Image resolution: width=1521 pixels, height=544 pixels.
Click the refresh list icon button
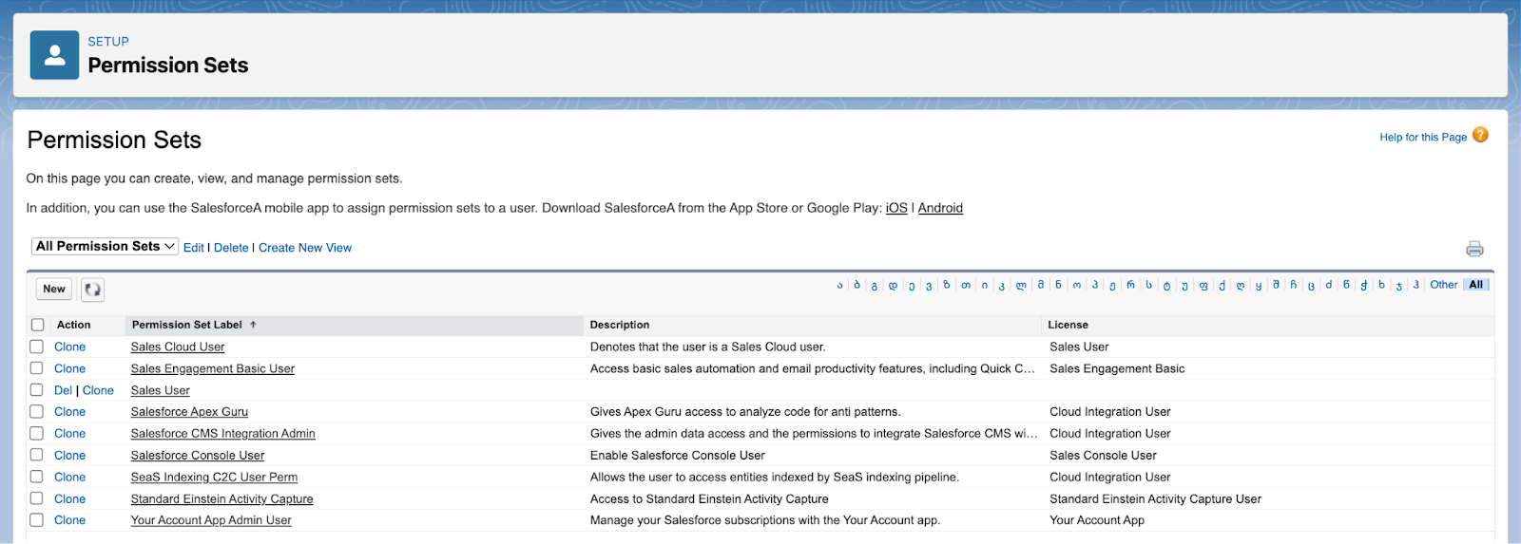click(92, 290)
